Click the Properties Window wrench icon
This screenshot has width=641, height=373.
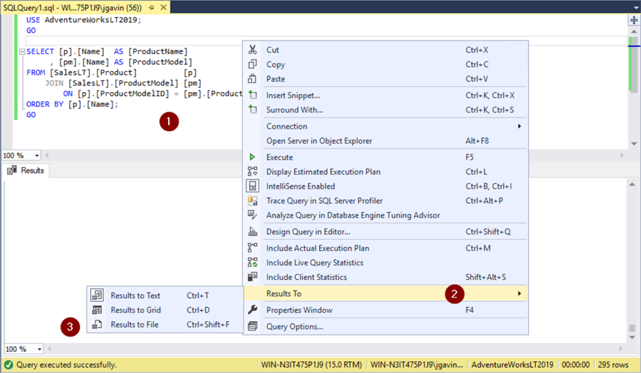pyautogui.click(x=252, y=310)
